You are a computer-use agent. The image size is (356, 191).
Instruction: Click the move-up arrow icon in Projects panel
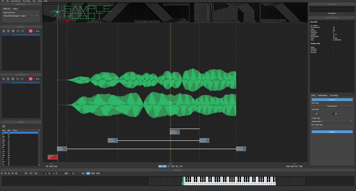click(18, 31)
